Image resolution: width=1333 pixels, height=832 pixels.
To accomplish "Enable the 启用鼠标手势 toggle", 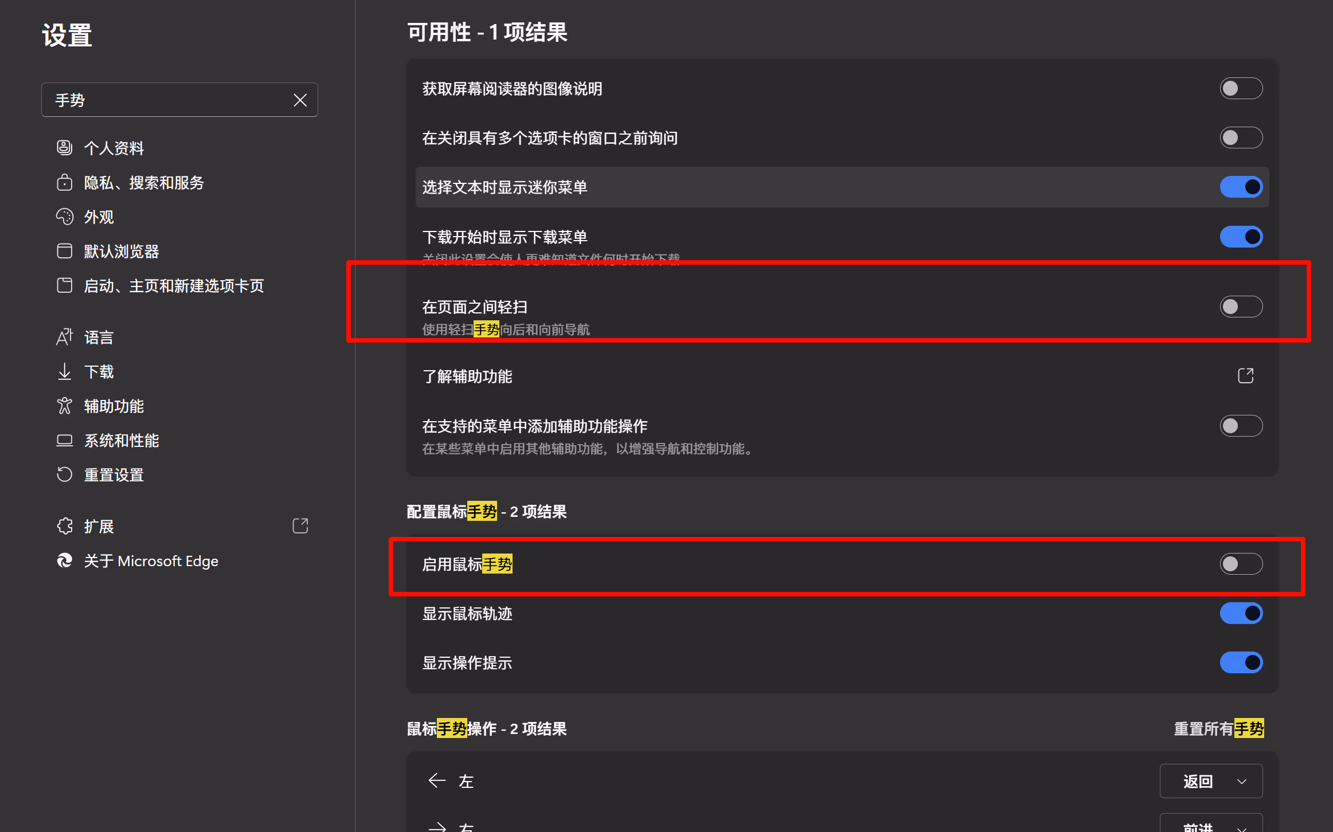I will 1241,564.
